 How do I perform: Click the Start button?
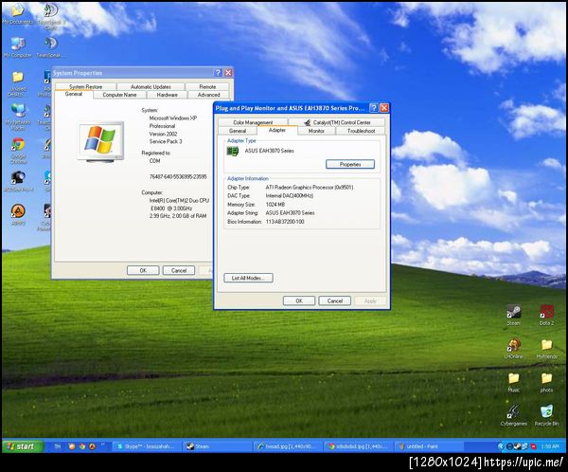[23, 446]
